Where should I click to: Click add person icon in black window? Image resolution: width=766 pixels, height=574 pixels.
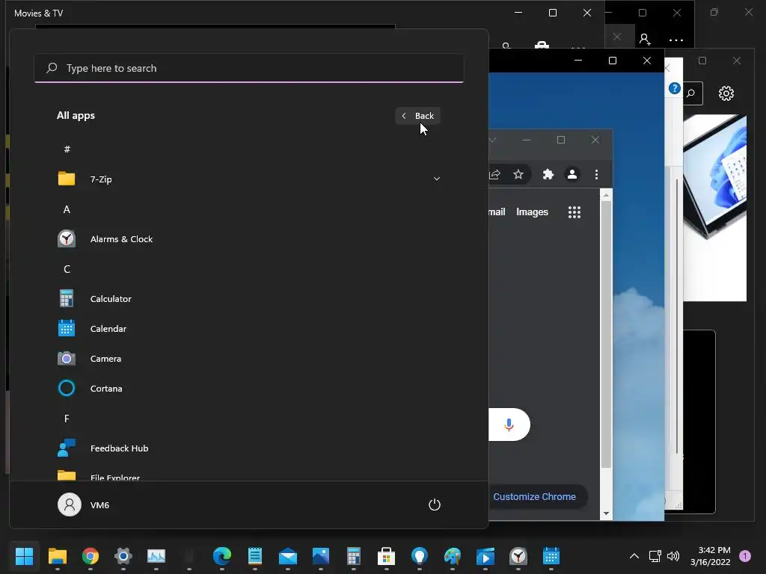[x=645, y=39]
